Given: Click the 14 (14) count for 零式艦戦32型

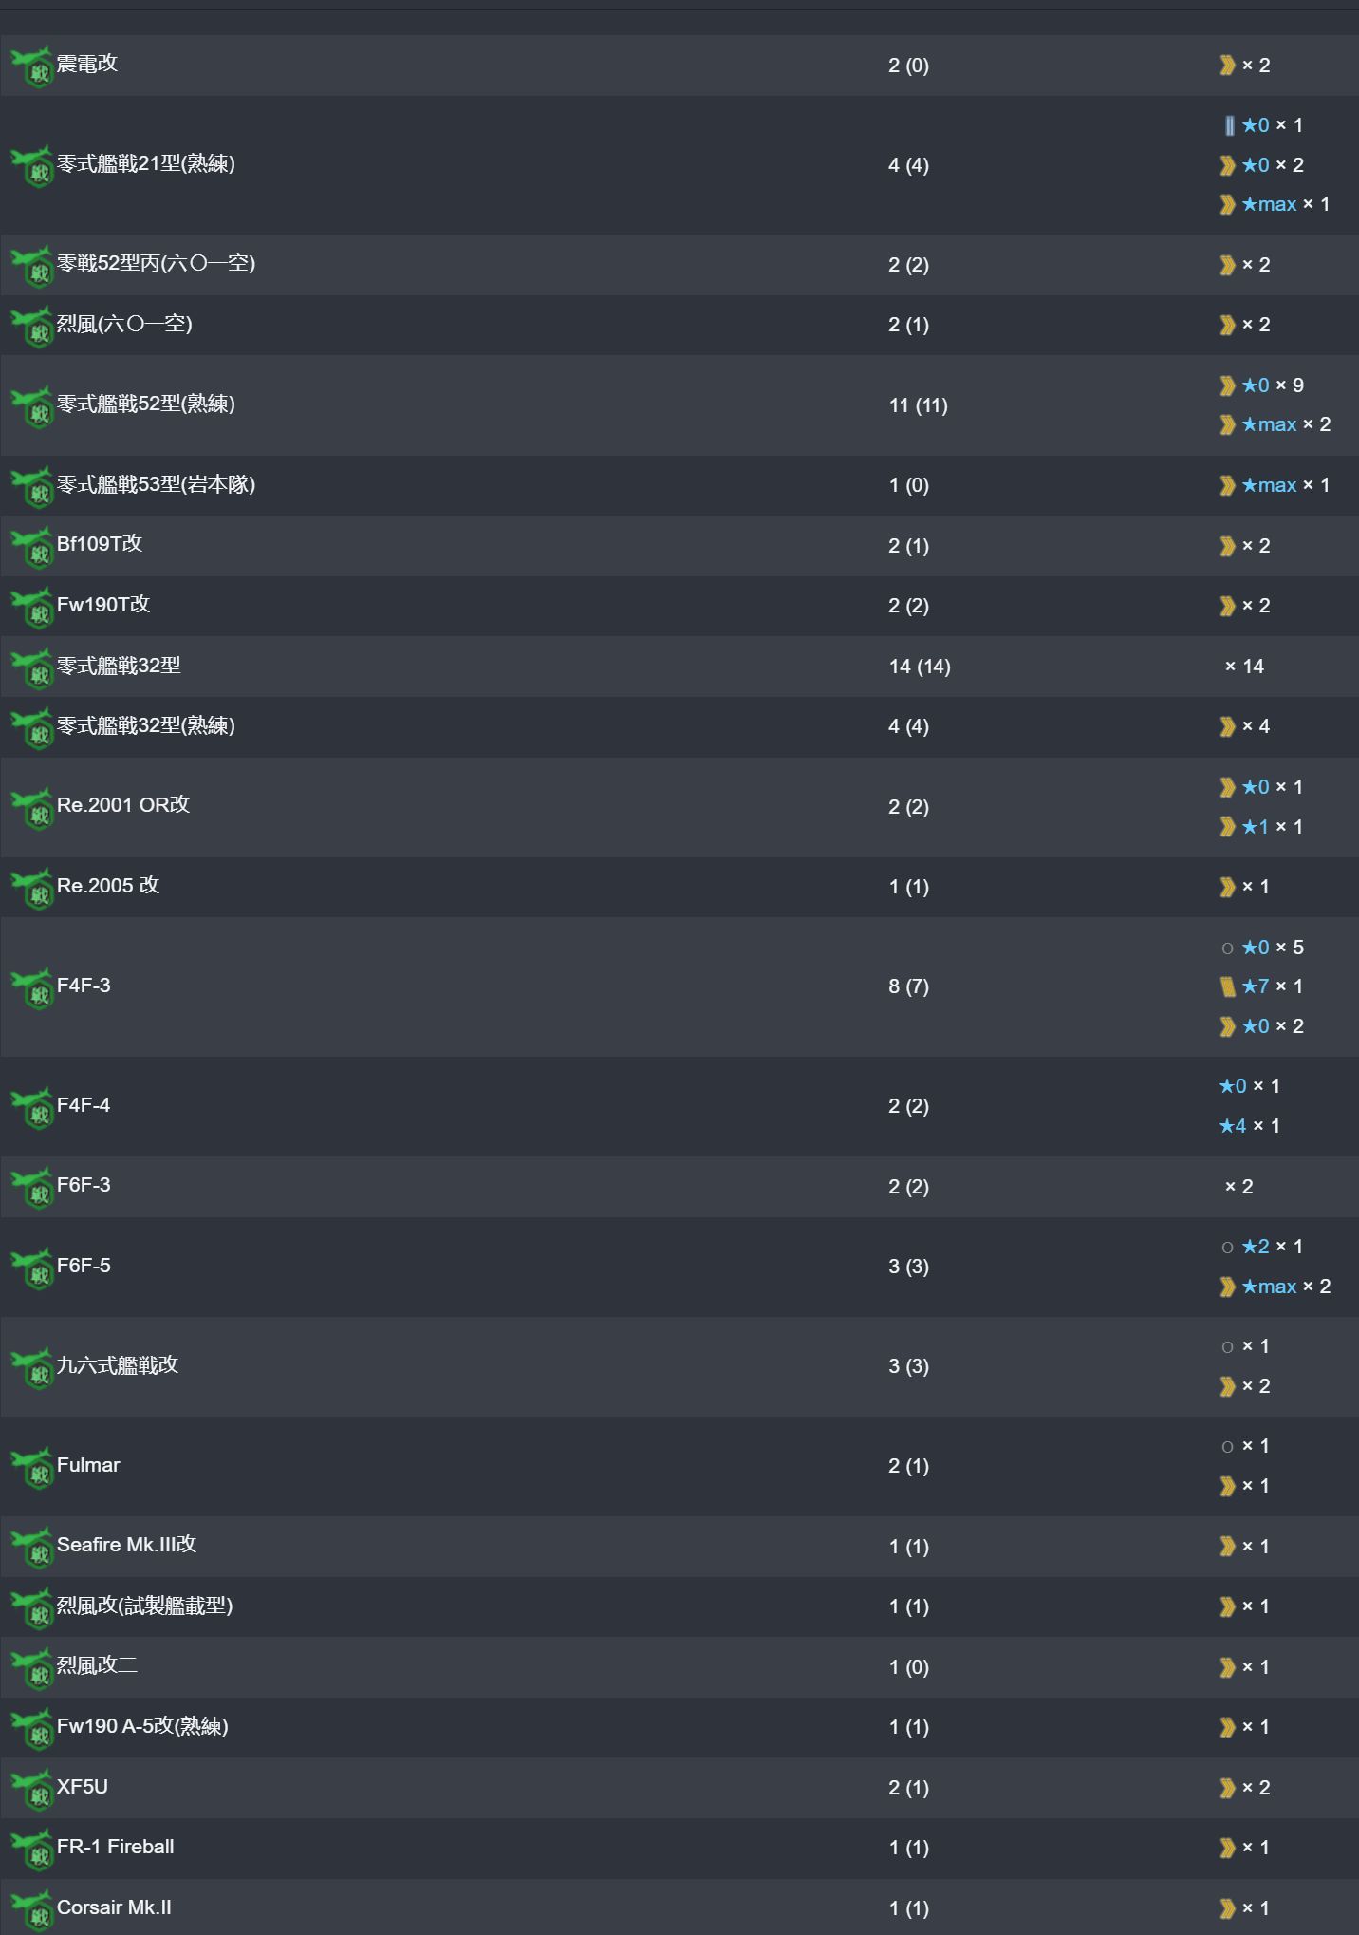Looking at the screenshot, I should 920,667.
